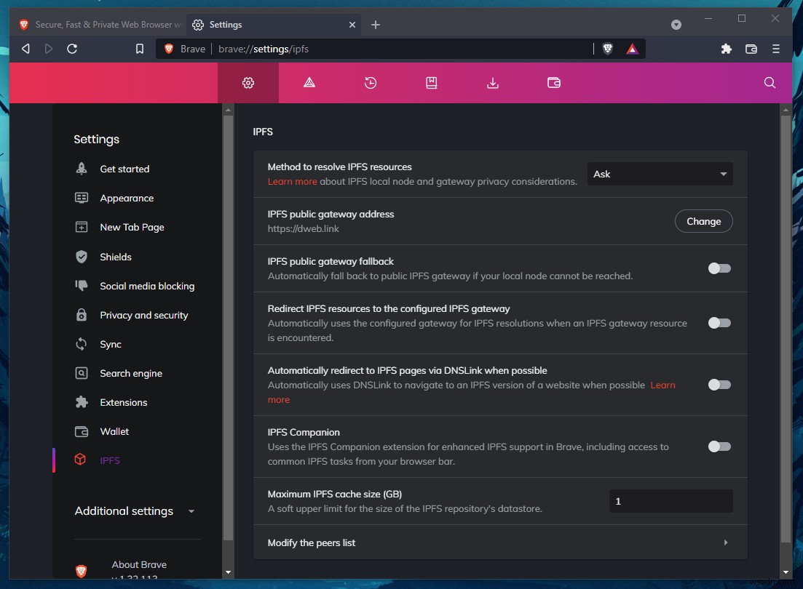Click the Brave Rewards triangle icon in address bar
Image resolution: width=803 pixels, height=589 pixels.
click(631, 49)
